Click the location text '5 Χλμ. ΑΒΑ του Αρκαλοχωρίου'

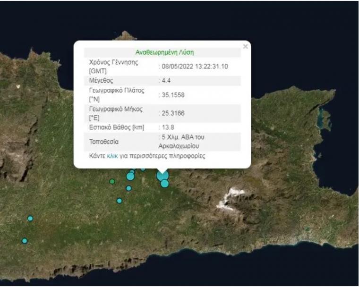pos(182,142)
